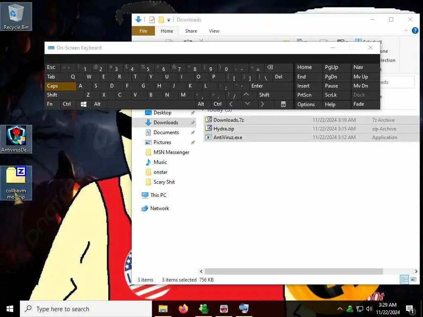Click the Fade key on keyboard
Screen dimensions: 423x317
(x=365, y=104)
